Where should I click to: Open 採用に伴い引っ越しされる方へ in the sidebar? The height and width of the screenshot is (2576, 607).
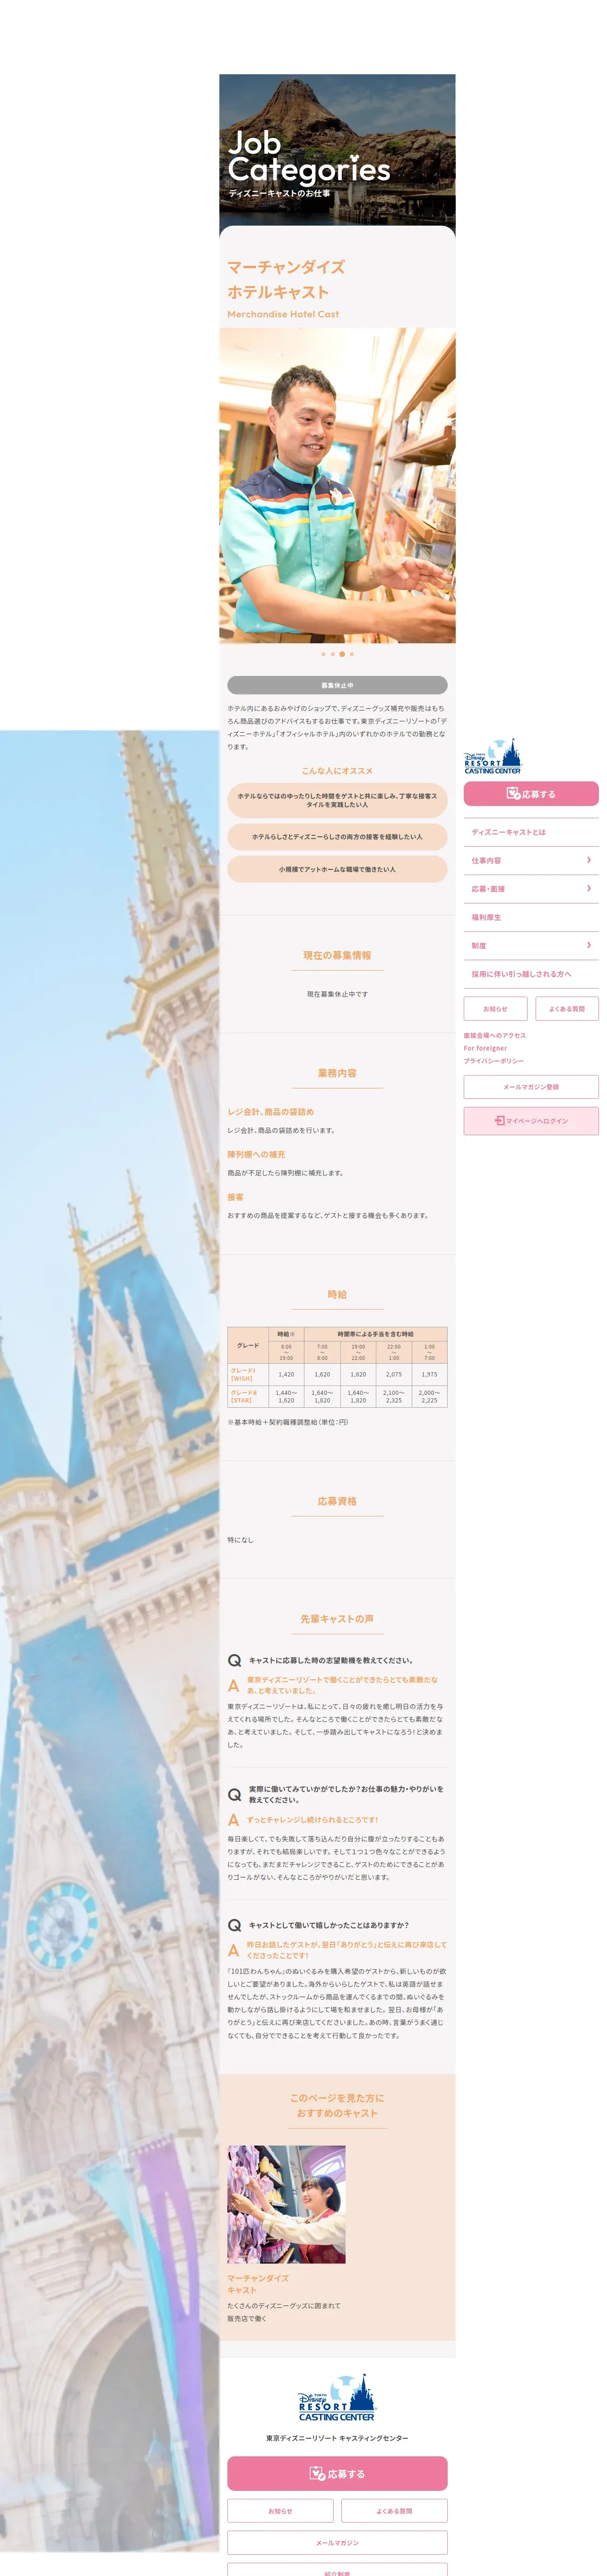coord(531,973)
